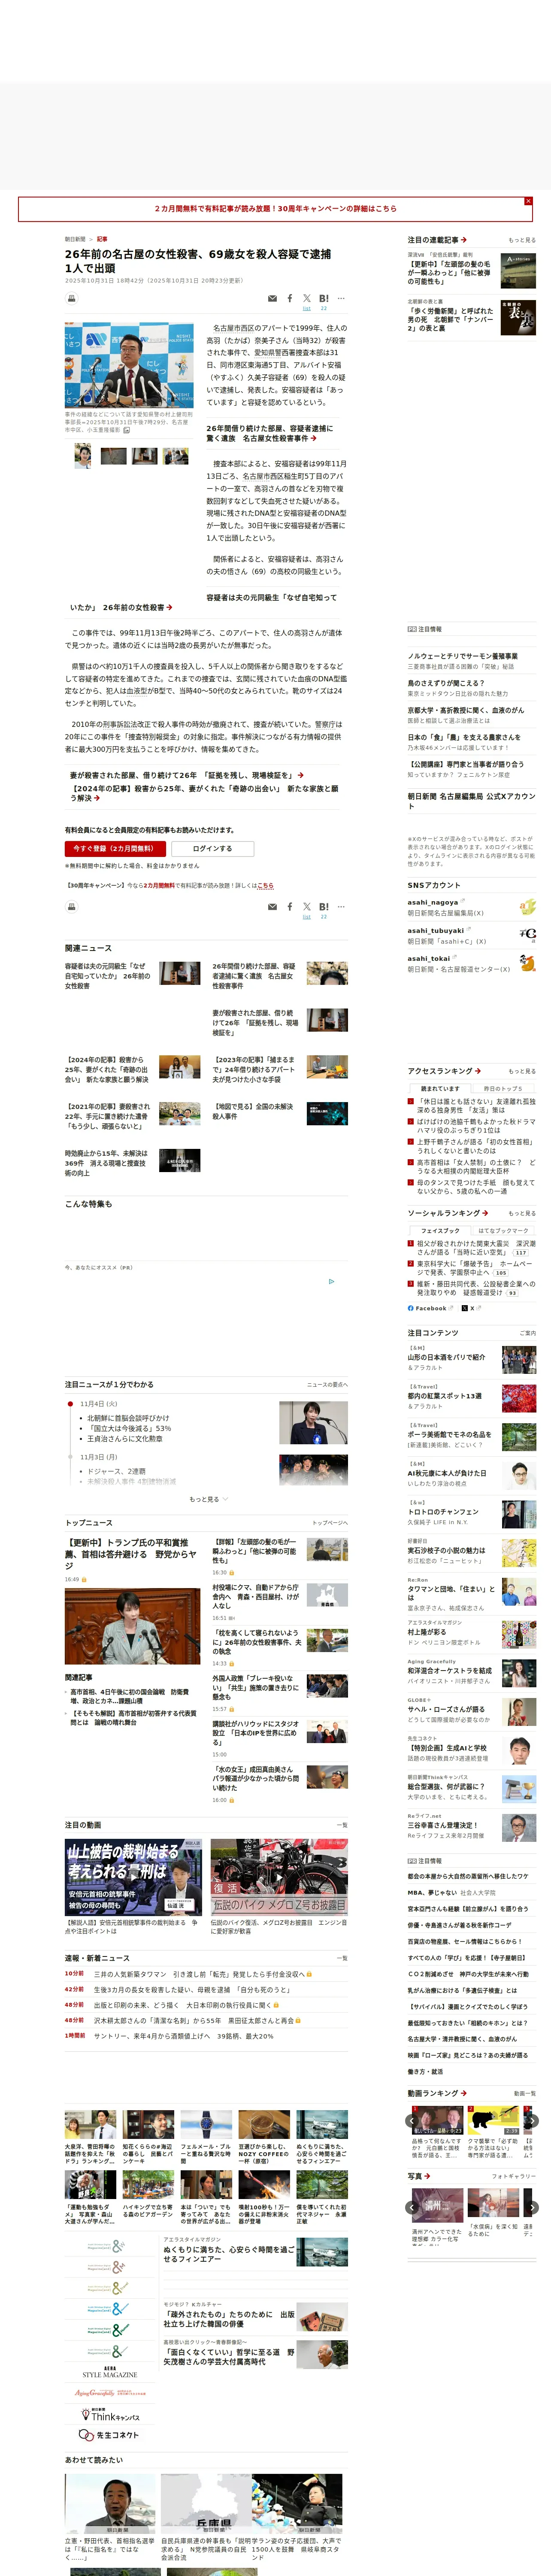Click previous arrow in 写真 carousel

pyautogui.click(x=412, y=2207)
